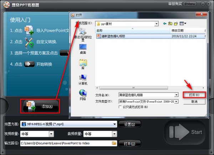The width and height of the screenshot is (214, 155).
Task: Open the 设置(S) settings button
Action: (x=129, y=124)
